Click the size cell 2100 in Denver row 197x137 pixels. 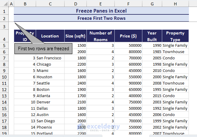pyautogui.click(x=75, y=102)
